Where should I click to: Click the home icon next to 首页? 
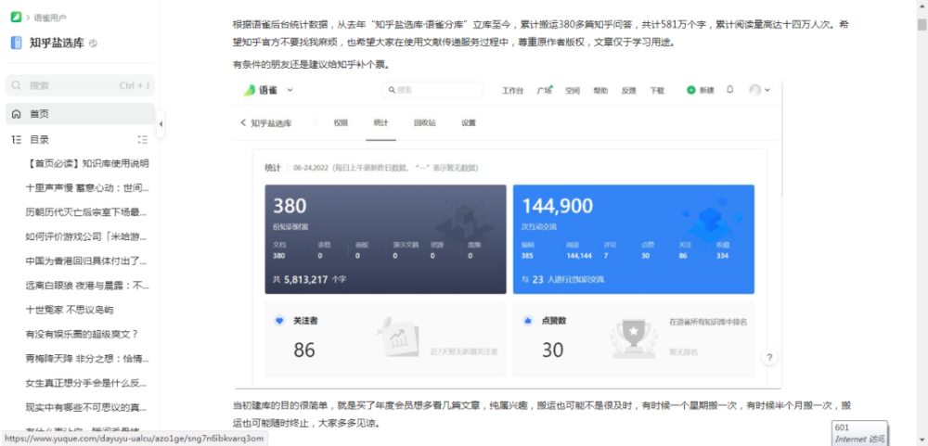tap(17, 113)
